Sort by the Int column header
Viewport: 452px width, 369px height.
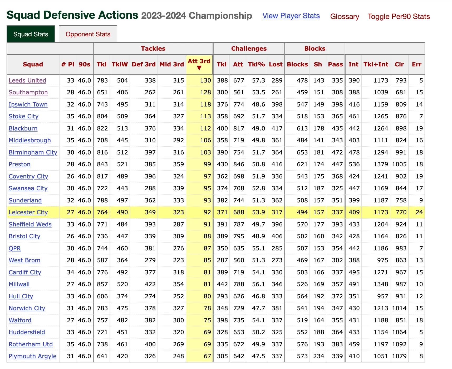coord(353,64)
